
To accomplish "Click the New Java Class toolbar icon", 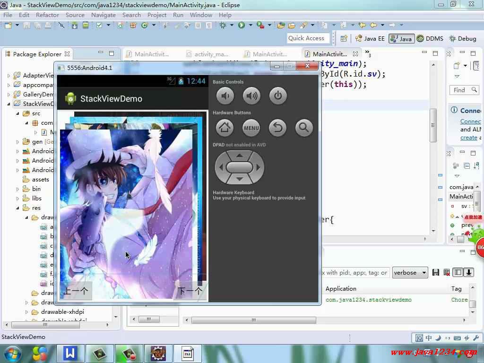I will point(144,25).
